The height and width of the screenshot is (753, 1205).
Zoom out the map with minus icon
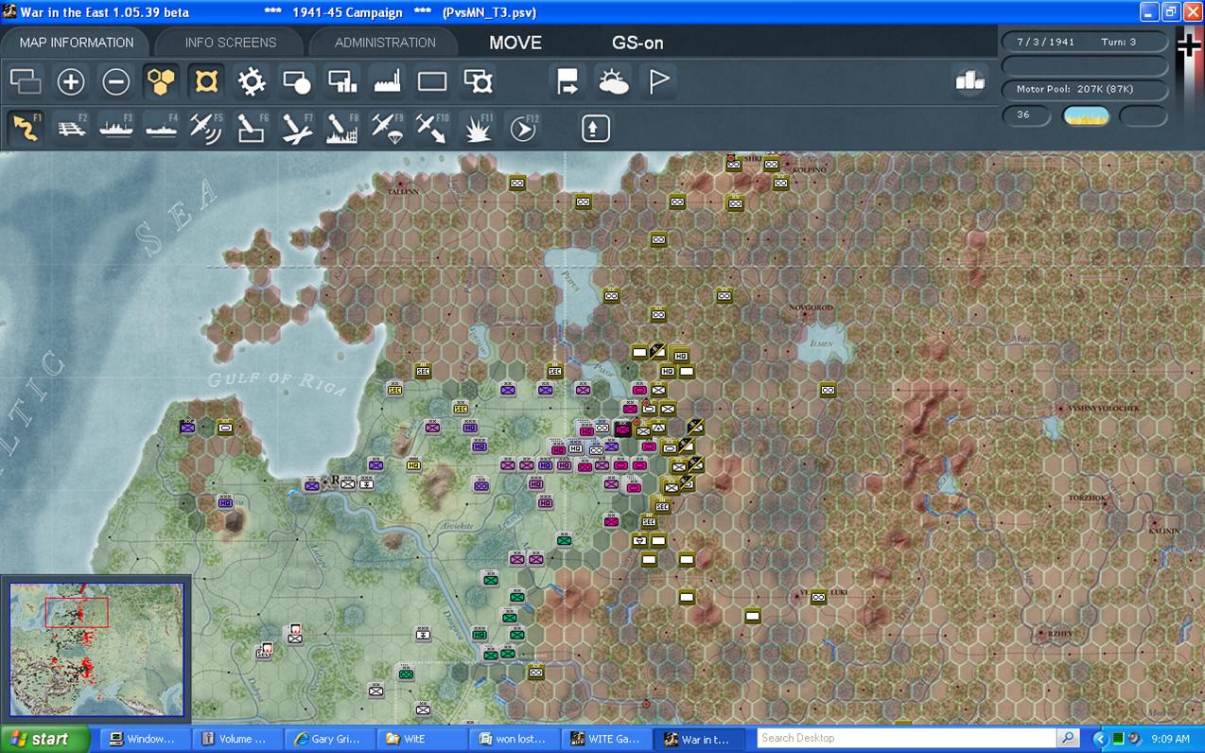point(116,82)
